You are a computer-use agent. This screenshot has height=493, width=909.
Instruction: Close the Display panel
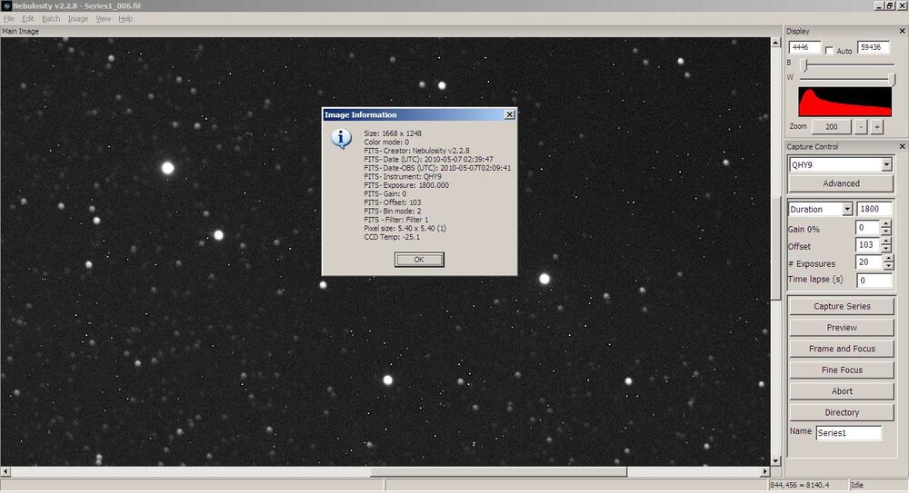pos(902,31)
